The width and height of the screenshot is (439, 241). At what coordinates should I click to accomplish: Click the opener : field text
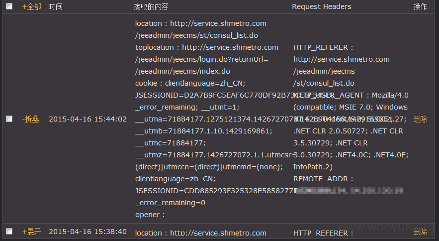pyautogui.click(x=150, y=215)
